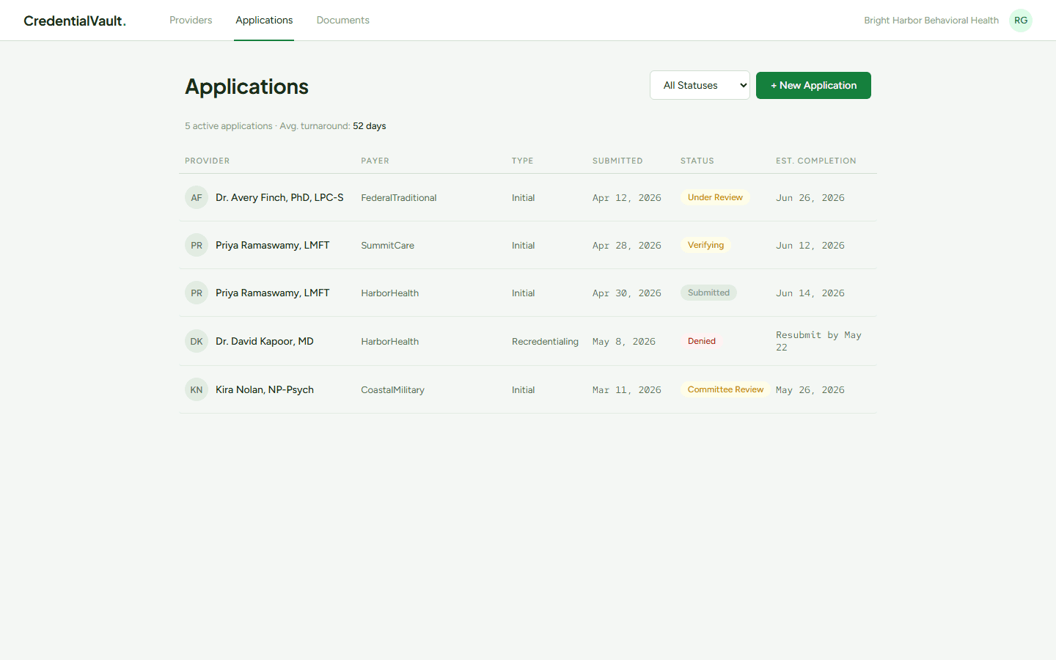
Task: Click the Recredentialing type cell
Action: click(545, 342)
